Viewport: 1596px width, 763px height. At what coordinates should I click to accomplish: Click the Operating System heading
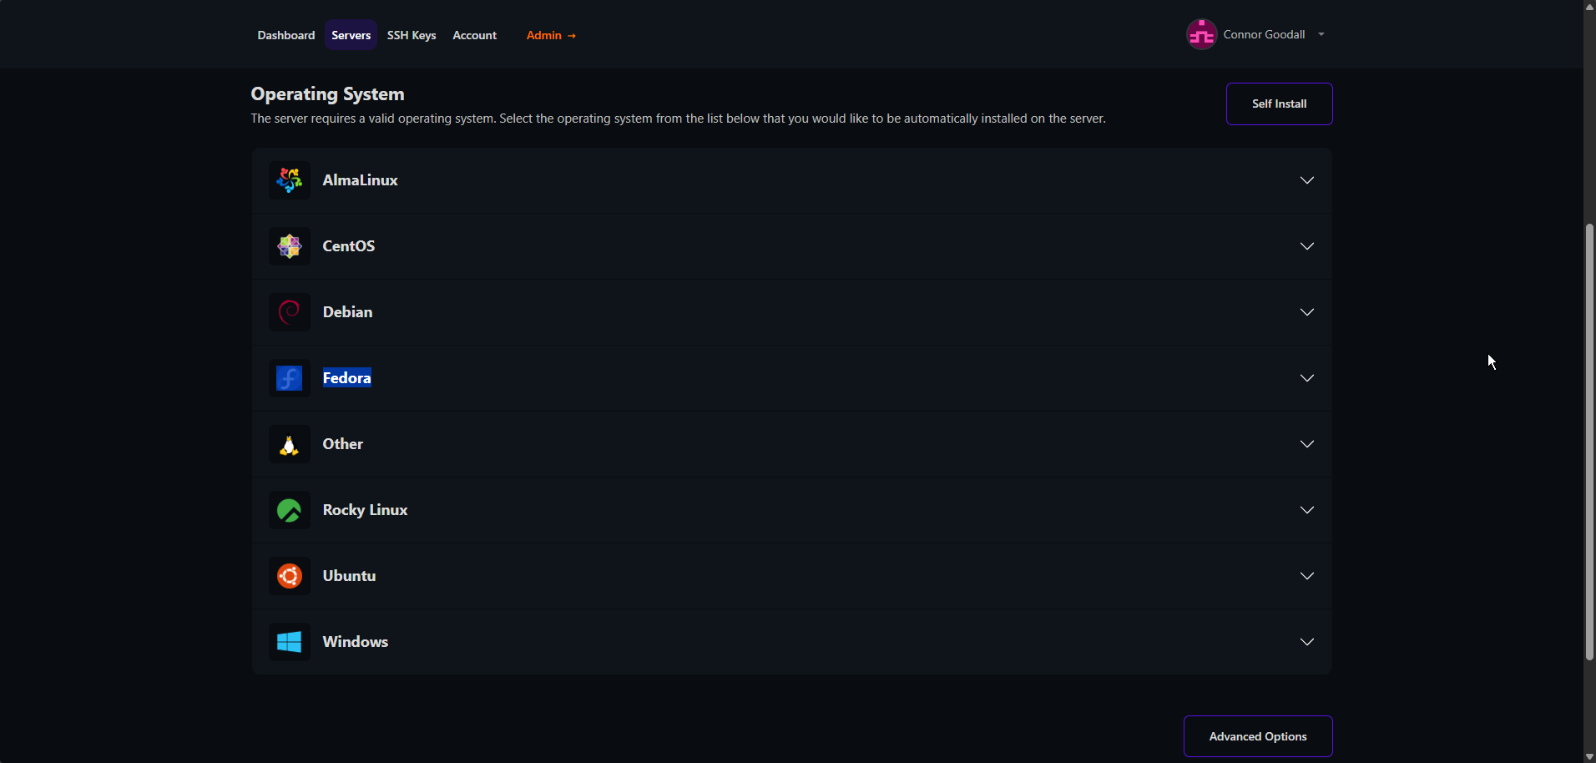(x=327, y=93)
